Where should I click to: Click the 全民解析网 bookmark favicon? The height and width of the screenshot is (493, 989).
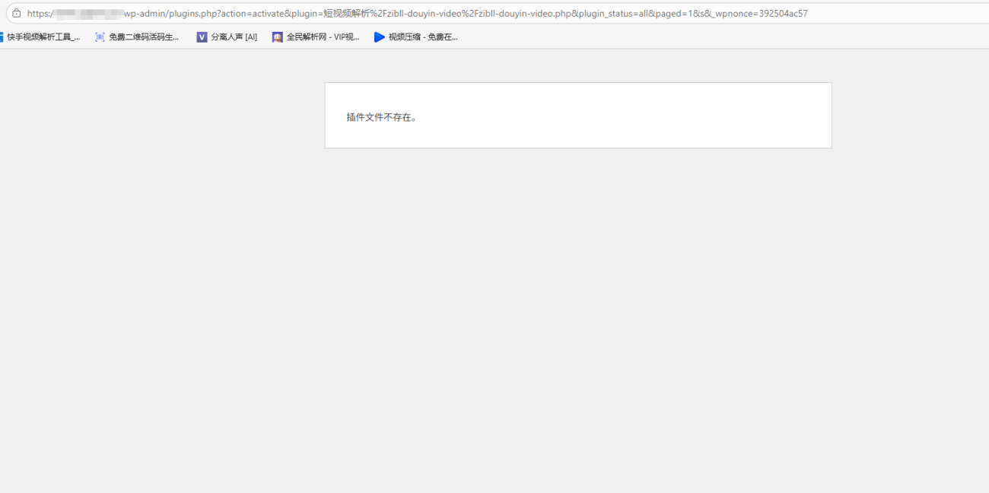tap(278, 37)
